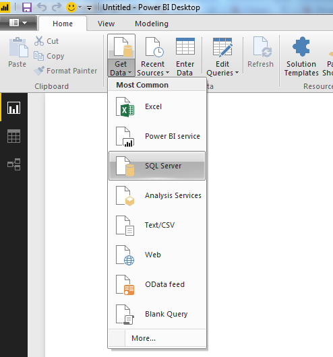
Task: Switch to the View tab
Action: (106, 24)
